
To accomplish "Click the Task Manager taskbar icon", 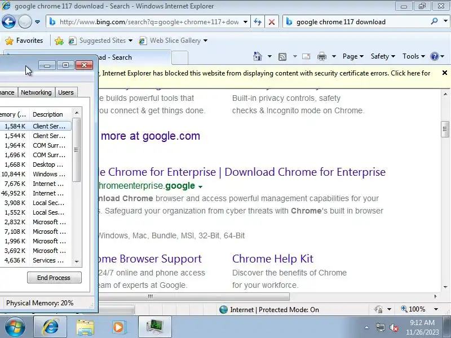I will pos(155,327).
